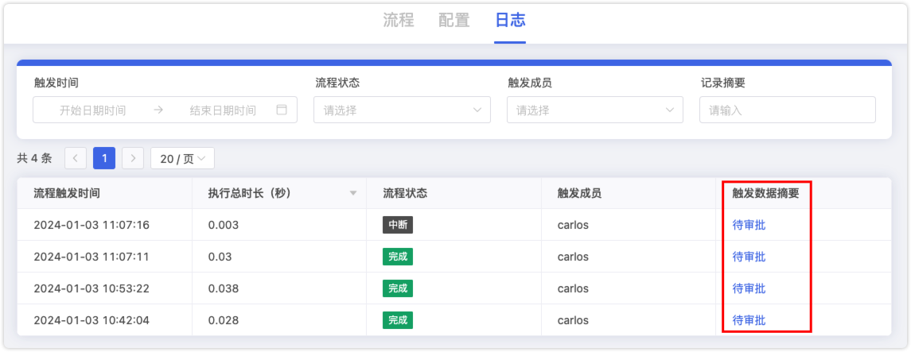Click 完成 badge in the 11:07:11 row
This screenshot has width=911, height=352.
coord(397,257)
